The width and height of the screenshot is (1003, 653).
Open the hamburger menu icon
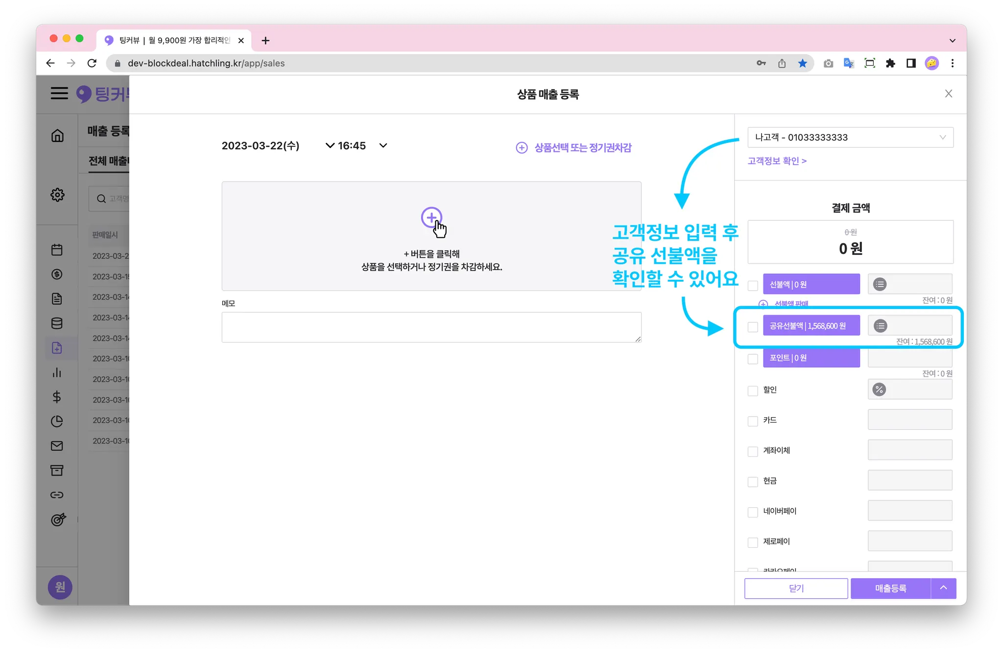click(x=59, y=93)
